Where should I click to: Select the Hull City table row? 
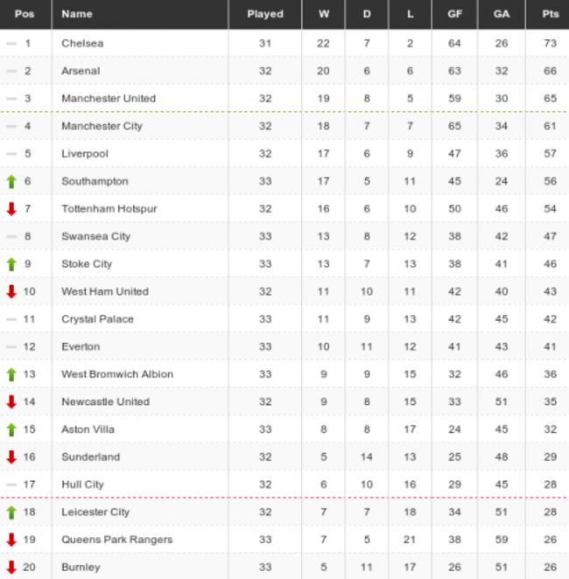(284, 485)
